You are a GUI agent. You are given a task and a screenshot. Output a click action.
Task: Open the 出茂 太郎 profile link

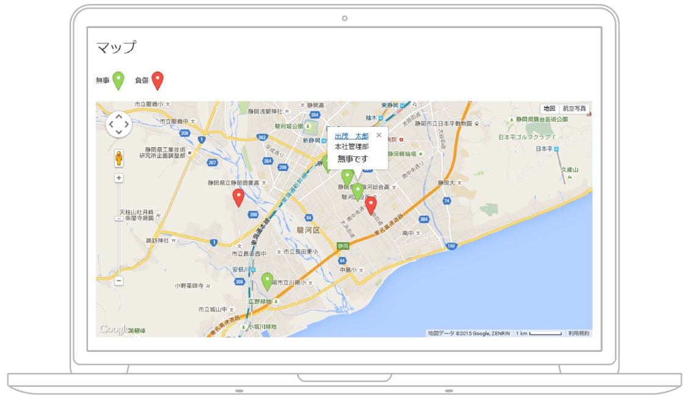tap(352, 136)
